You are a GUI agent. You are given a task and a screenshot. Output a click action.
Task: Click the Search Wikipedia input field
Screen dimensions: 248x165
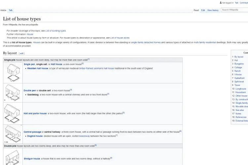[234, 10]
